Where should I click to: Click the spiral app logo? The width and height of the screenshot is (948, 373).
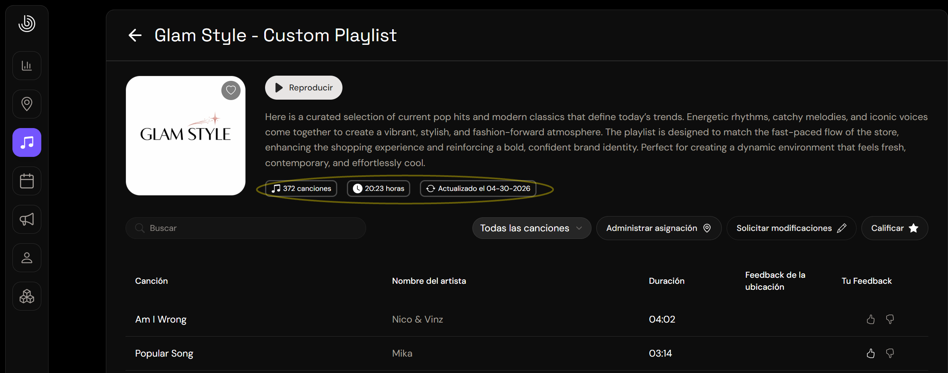(27, 23)
